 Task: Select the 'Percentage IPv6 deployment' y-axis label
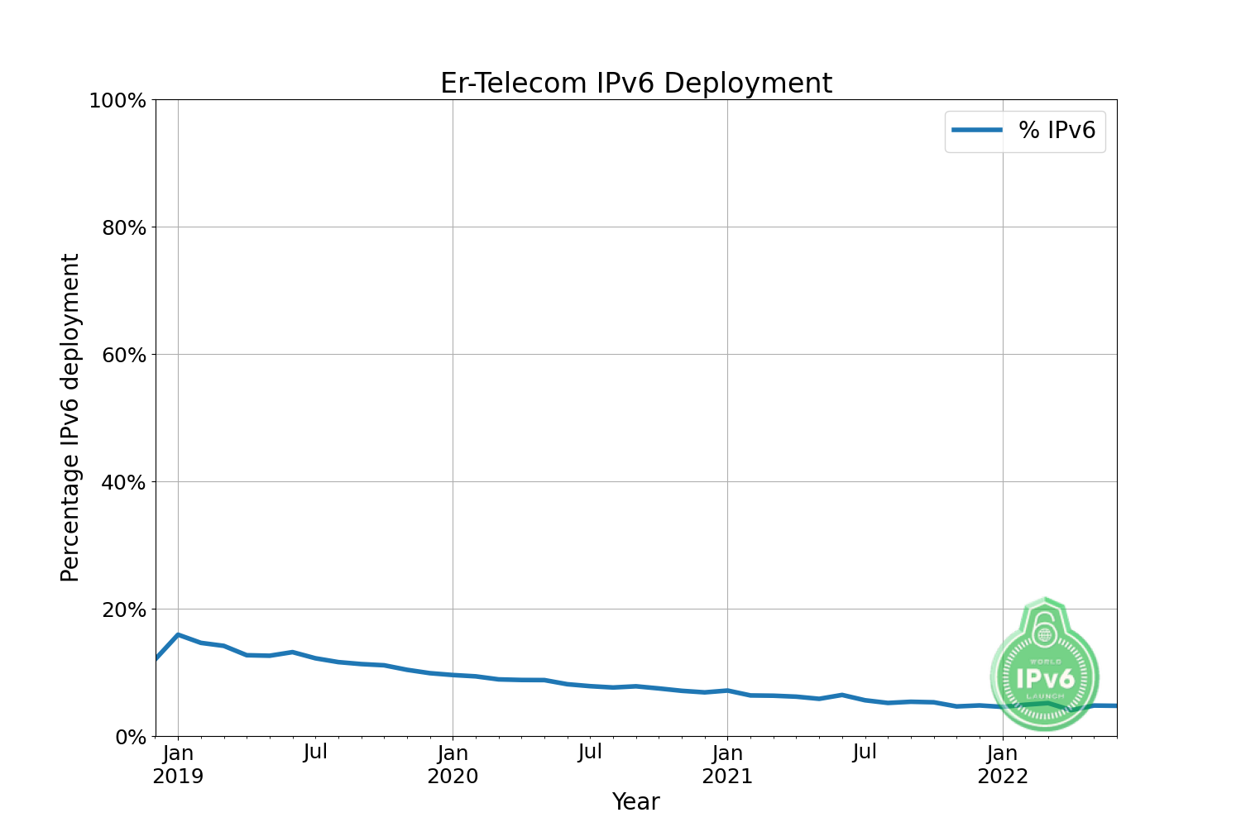point(70,418)
